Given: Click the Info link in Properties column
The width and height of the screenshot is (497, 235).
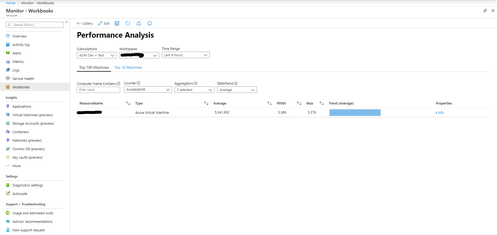Looking at the screenshot, I should [440, 112].
